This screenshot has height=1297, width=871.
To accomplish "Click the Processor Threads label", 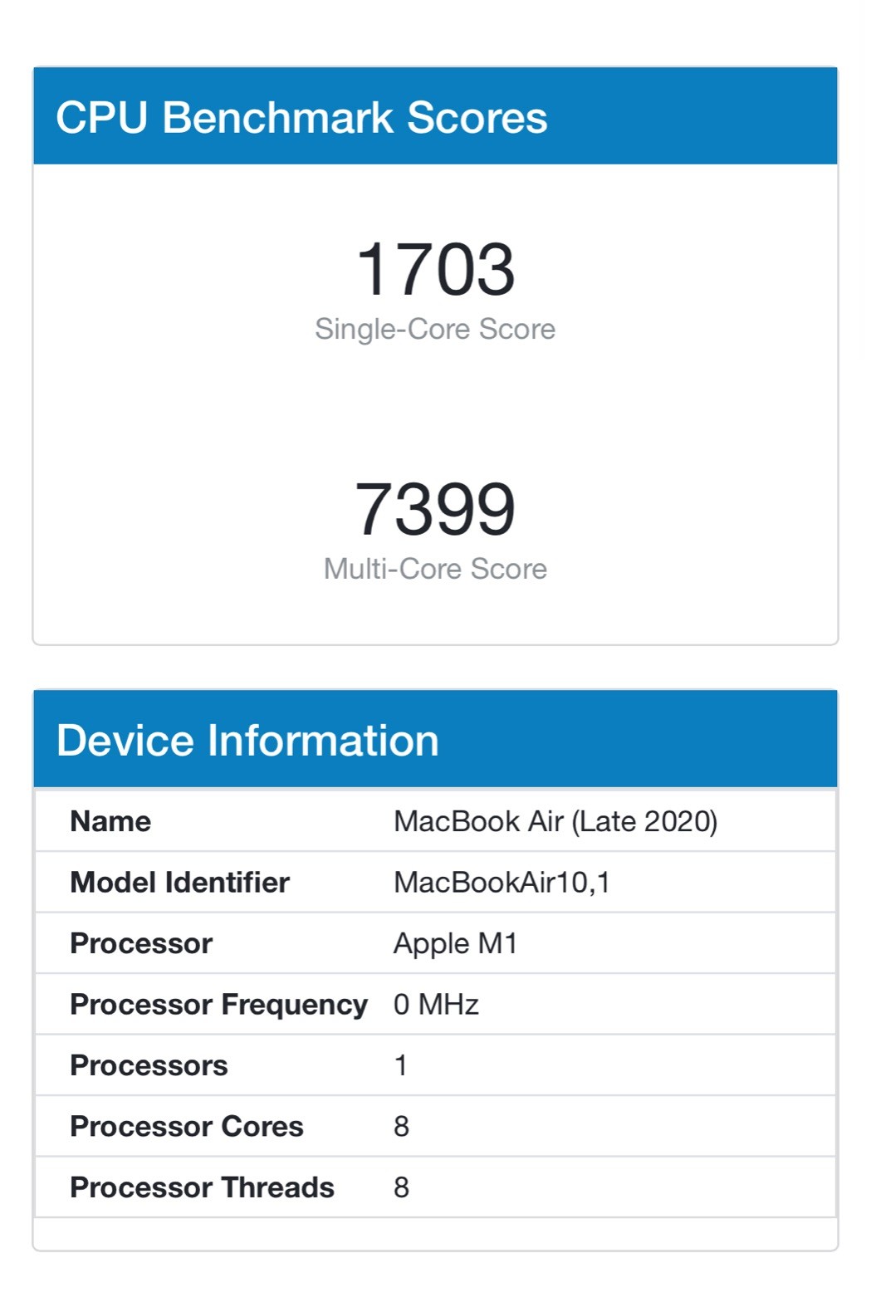I will click(x=203, y=1187).
